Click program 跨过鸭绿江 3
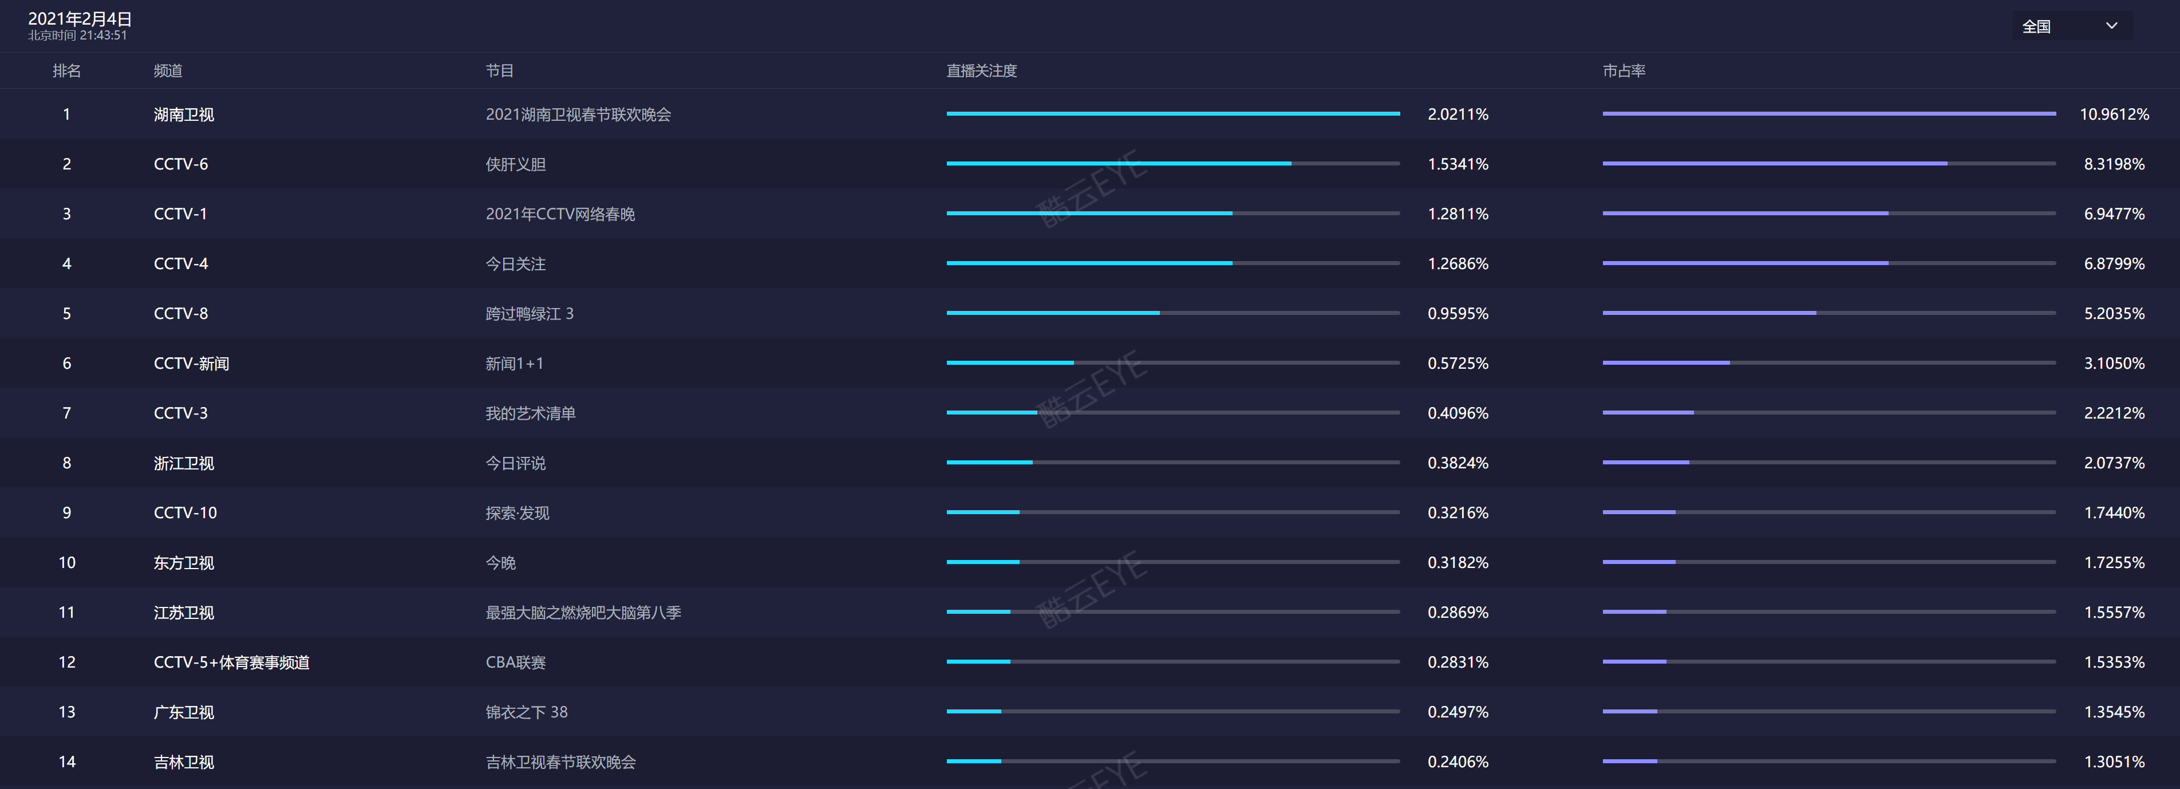Image resolution: width=2180 pixels, height=789 pixels. pyautogui.click(x=530, y=314)
